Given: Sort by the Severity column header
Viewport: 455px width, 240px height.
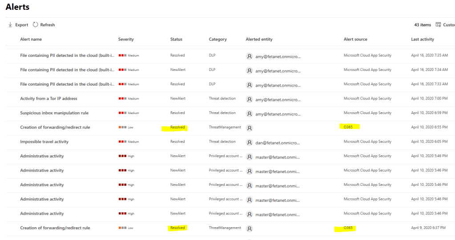Looking at the screenshot, I should tap(126, 39).
